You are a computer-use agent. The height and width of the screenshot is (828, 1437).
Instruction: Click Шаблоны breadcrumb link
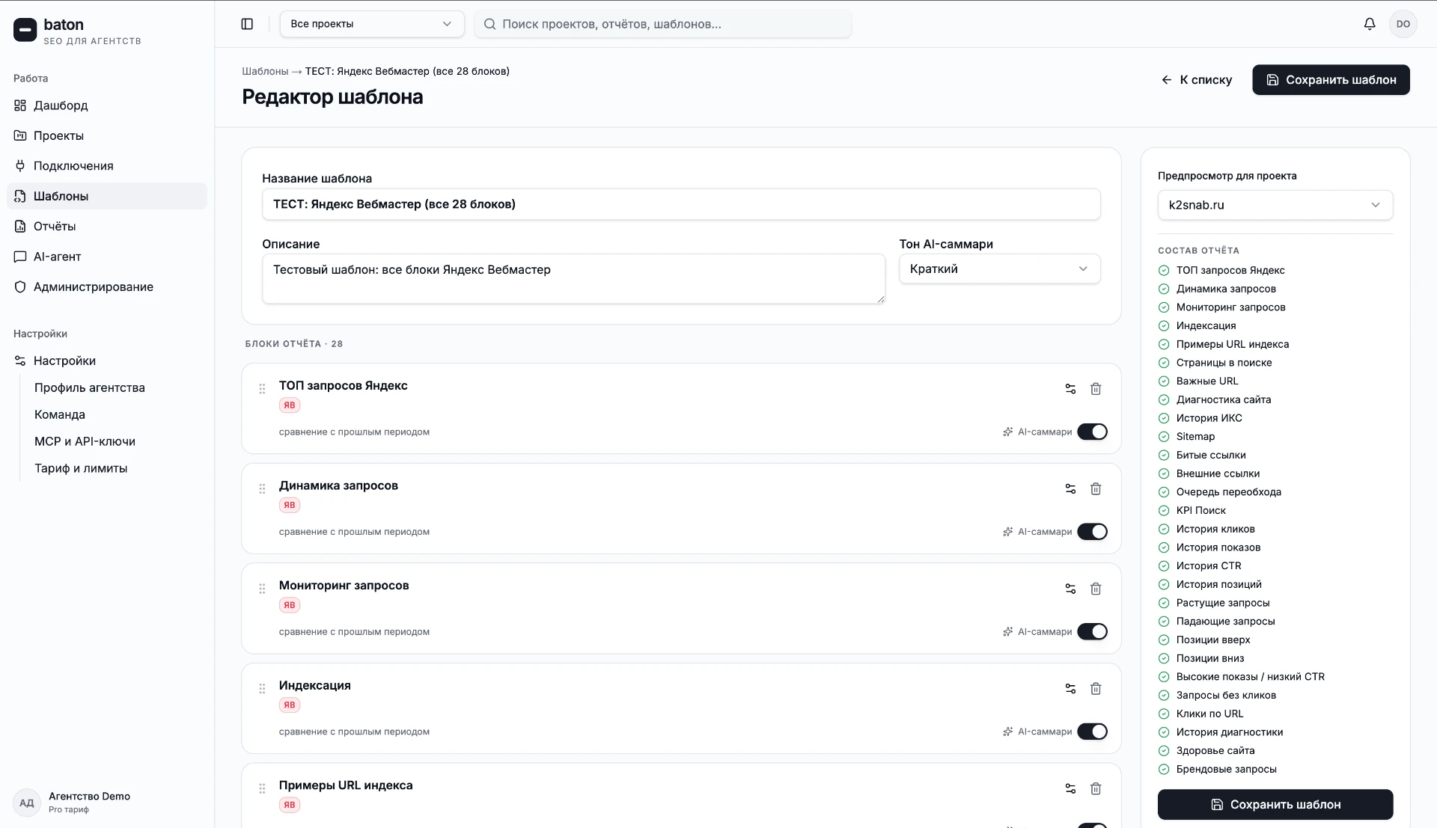click(265, 71)
